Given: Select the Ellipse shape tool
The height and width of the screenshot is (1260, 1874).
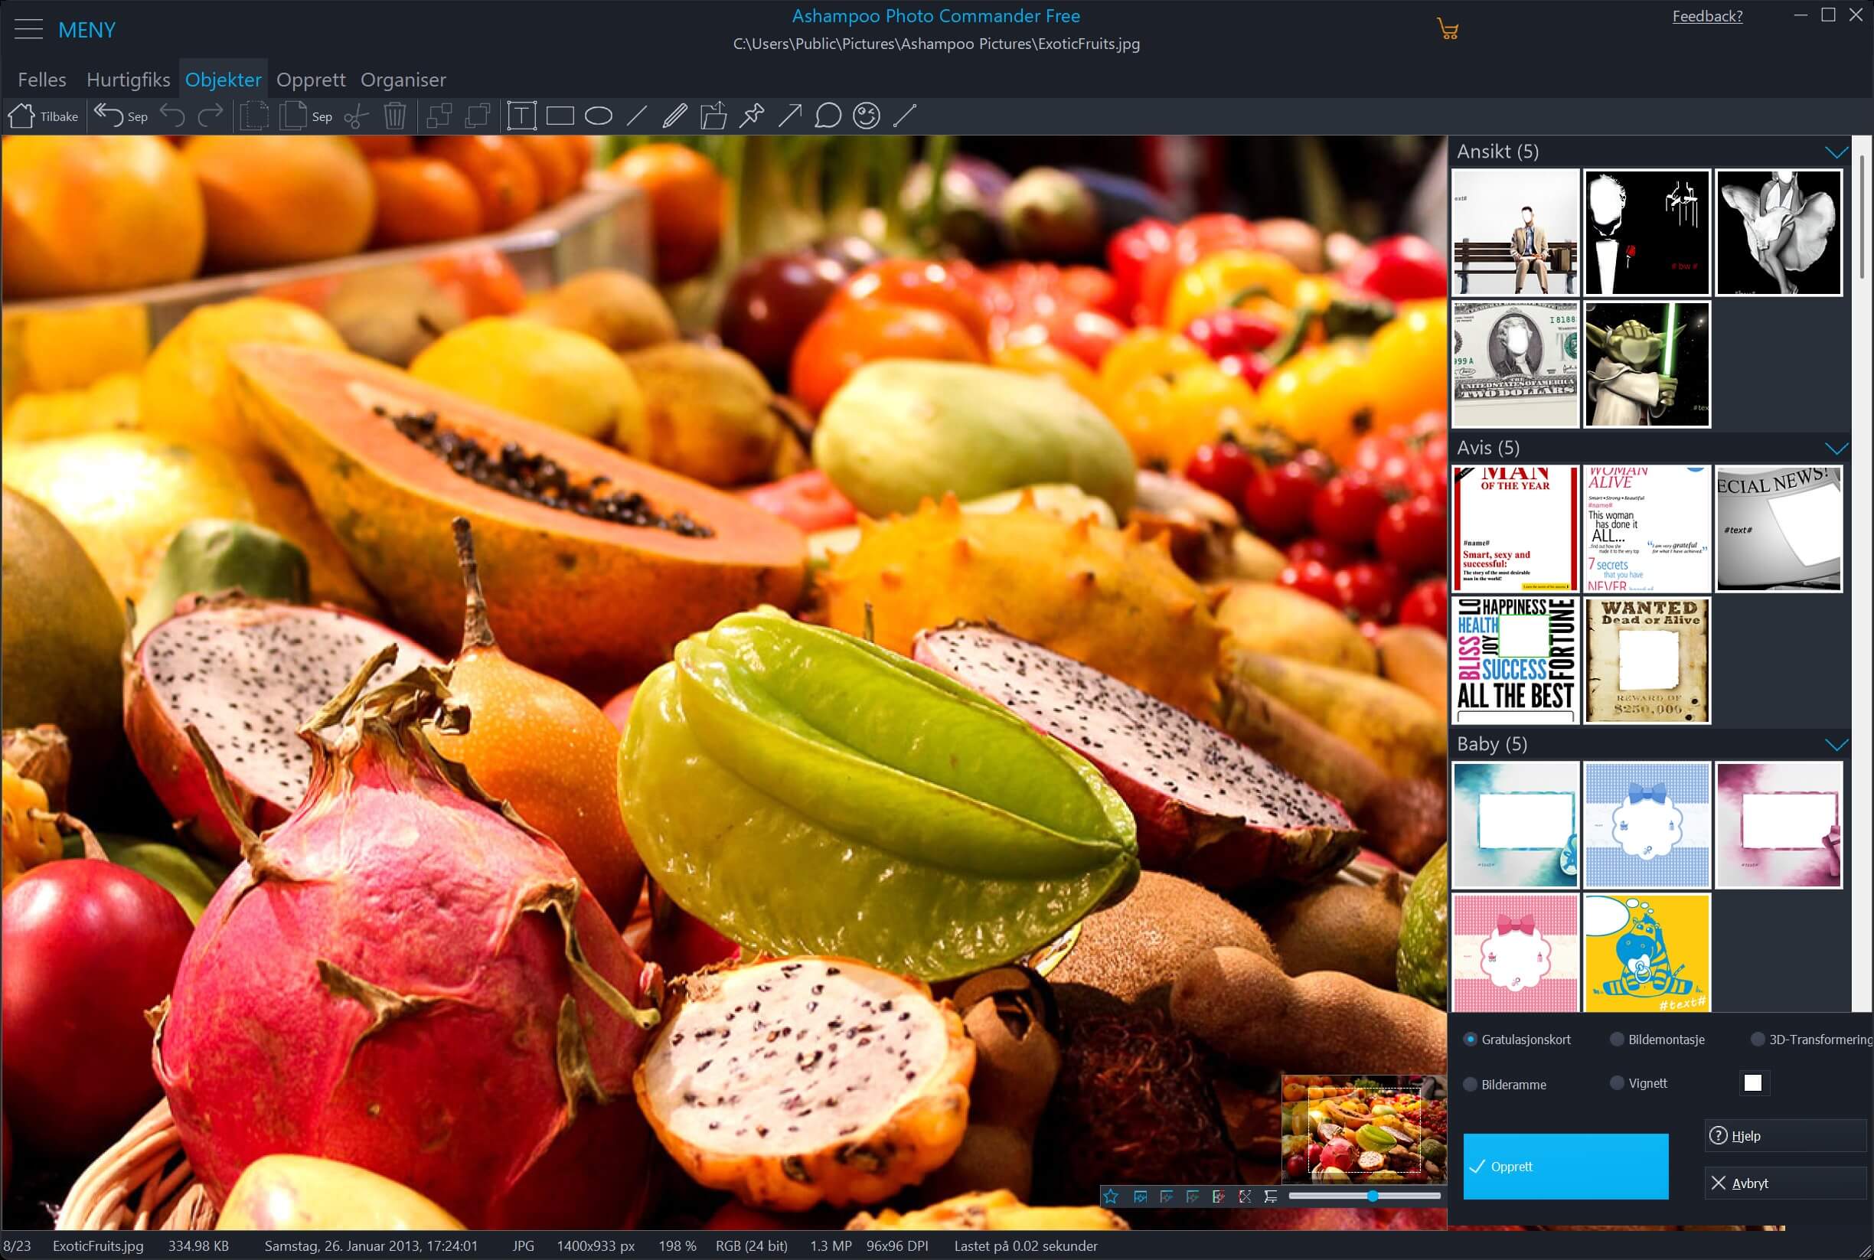Looking at the screenshot, I should point(598,116).
